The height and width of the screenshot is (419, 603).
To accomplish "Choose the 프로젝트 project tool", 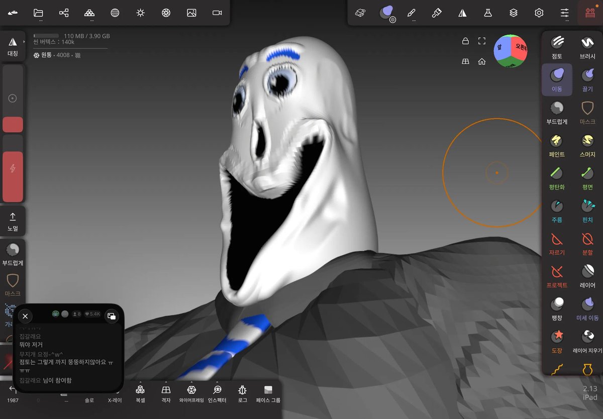I will [x=557, y=276].
